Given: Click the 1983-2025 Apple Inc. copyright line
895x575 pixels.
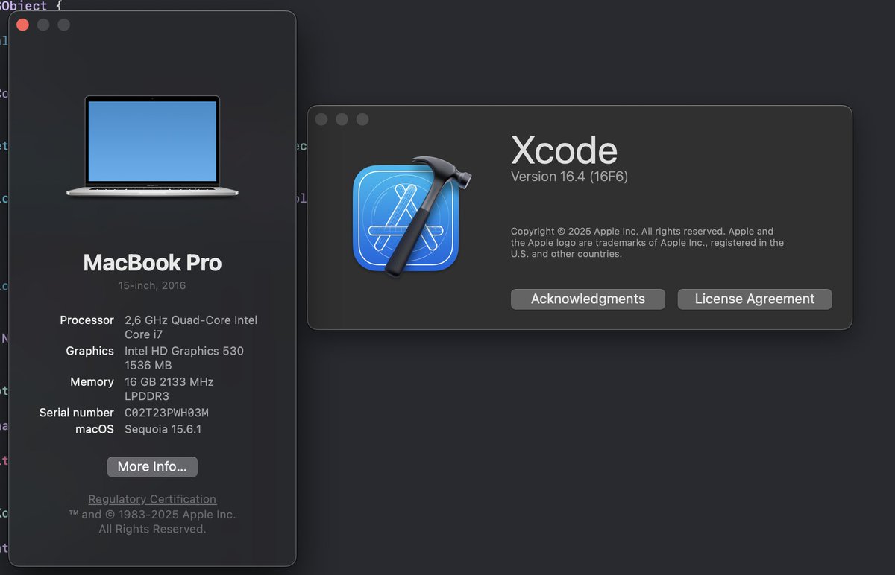Looking at the screenshot, I should coord(152,515).
